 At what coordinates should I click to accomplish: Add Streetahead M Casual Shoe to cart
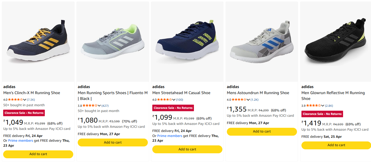tap(187, 149)
